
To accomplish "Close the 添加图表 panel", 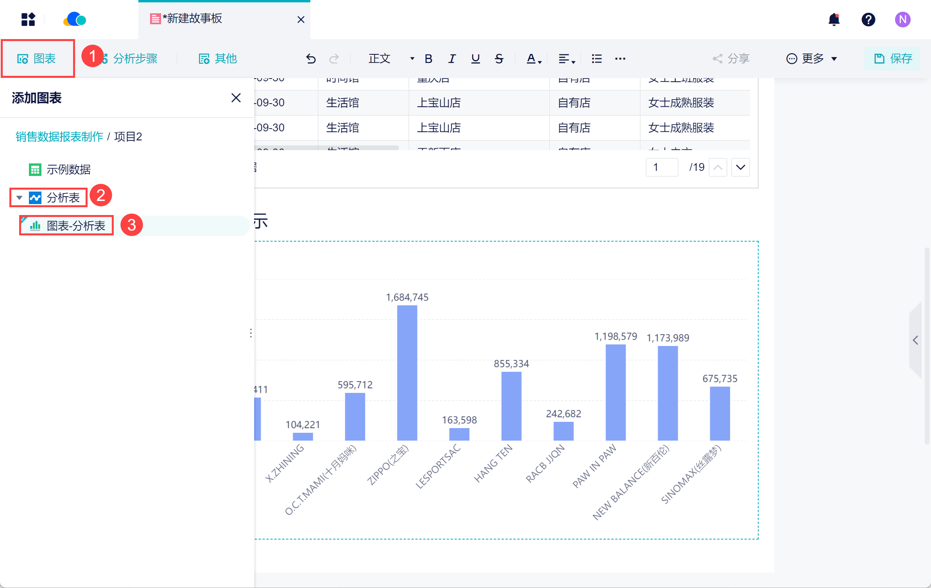I will pos(236,97).
